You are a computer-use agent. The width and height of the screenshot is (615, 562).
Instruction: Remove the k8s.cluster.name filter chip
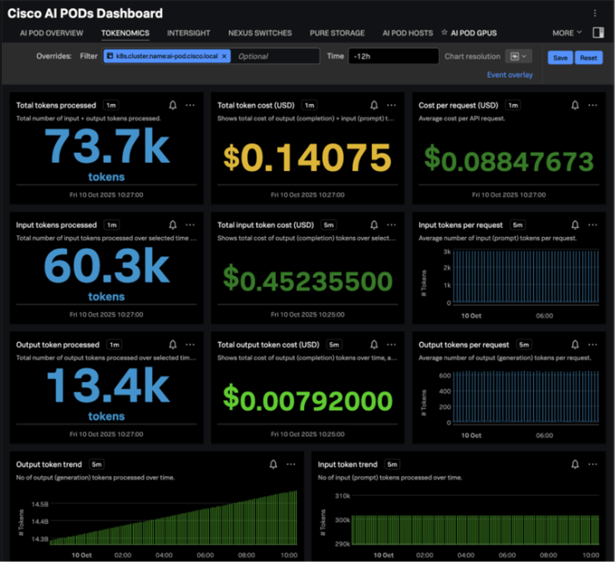click(x=224, y=56)
